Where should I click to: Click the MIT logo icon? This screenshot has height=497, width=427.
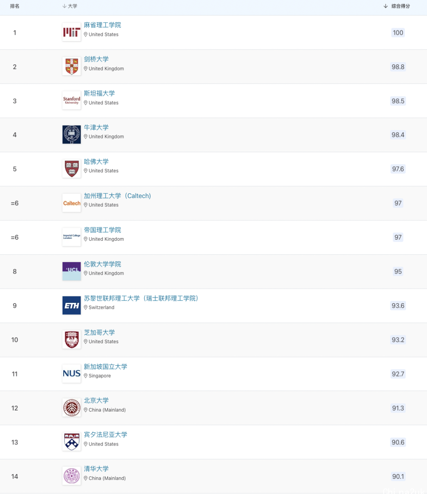pos(72,32)
